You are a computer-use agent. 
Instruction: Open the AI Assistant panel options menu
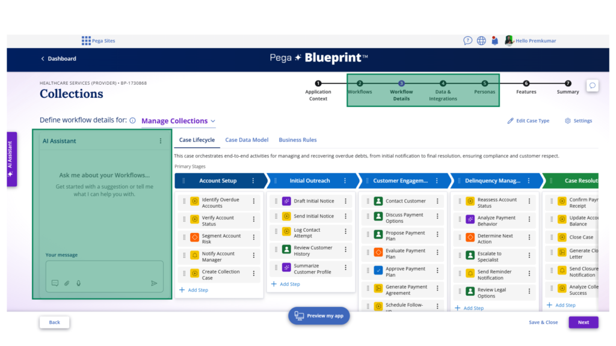161,141
